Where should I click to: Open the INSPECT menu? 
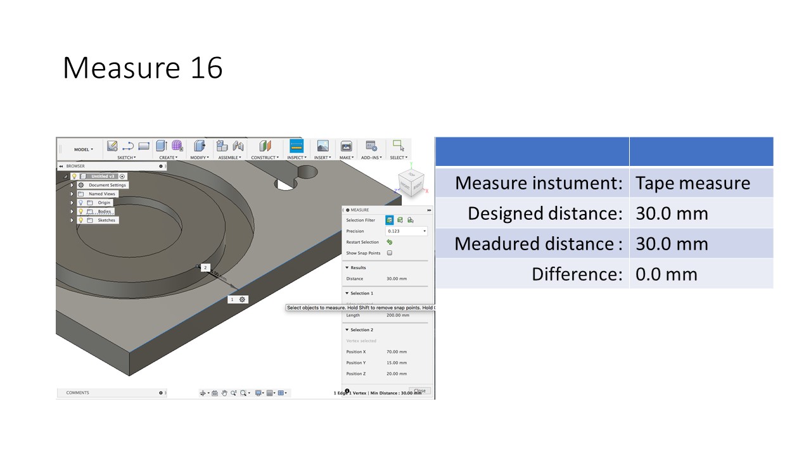point(297,158)
